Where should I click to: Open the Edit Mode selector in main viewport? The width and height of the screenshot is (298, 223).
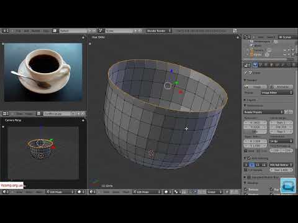pos(147,192)
